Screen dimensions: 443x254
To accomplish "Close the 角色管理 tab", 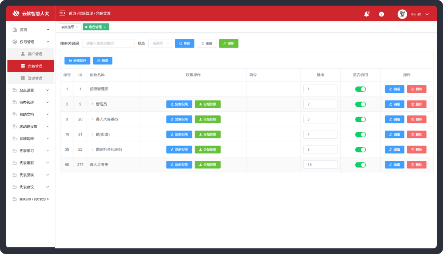I will click(104, 28).
